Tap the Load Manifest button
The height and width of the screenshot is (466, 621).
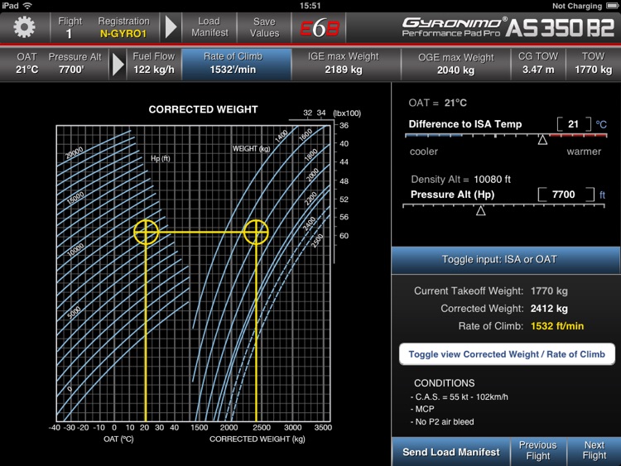(x=209, y=27)
